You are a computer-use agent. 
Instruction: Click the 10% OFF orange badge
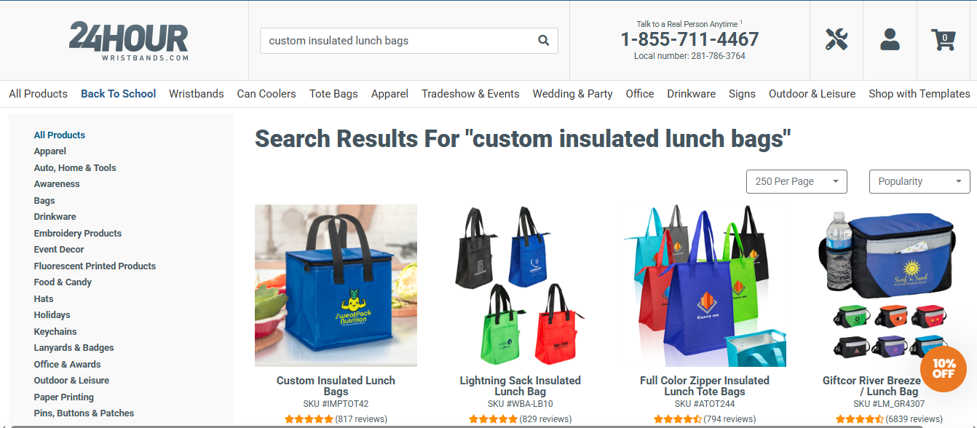pos(944,369)
